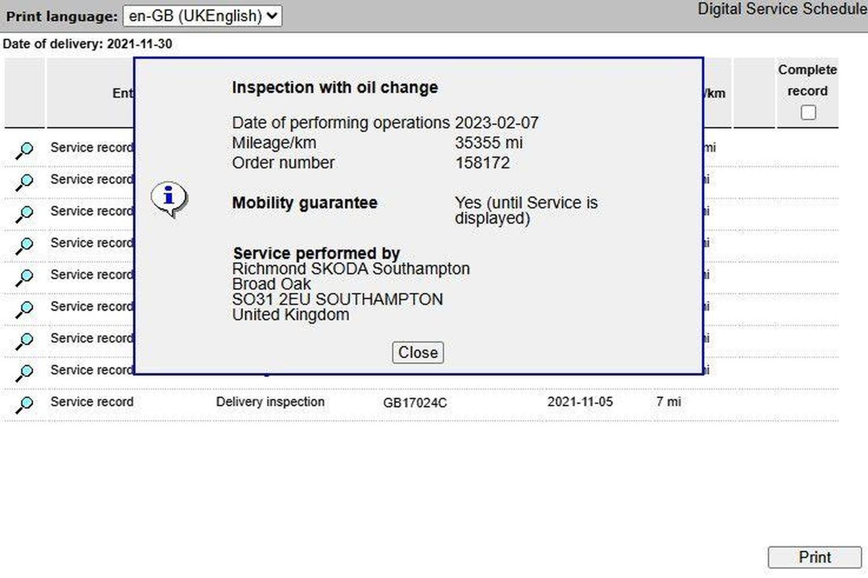This screenshot has width=868, height=578.
Task: Click magnifier icon on third service record
Action: coord(24,214)
